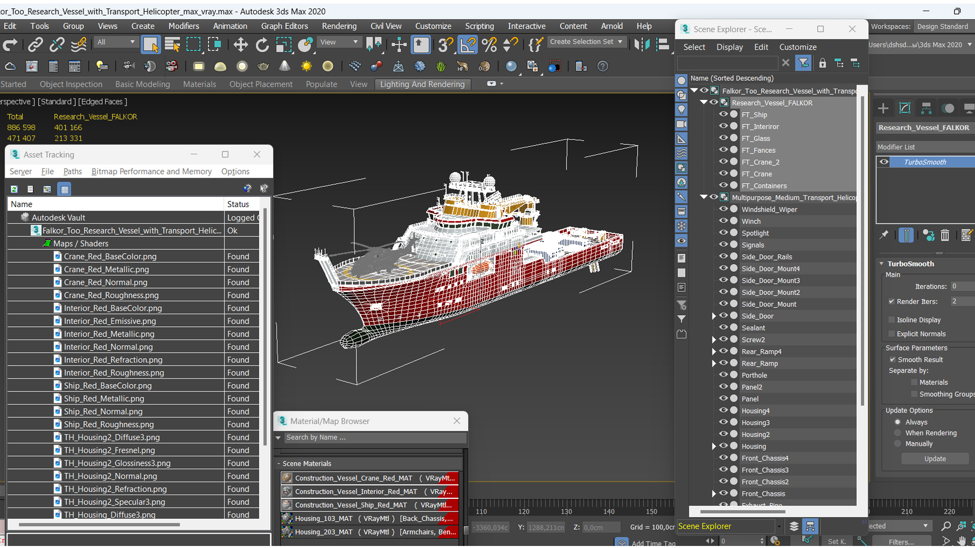Select the When Rendering radio button
975x548 pixels.
pyautogui.click(x=898, y=433)
